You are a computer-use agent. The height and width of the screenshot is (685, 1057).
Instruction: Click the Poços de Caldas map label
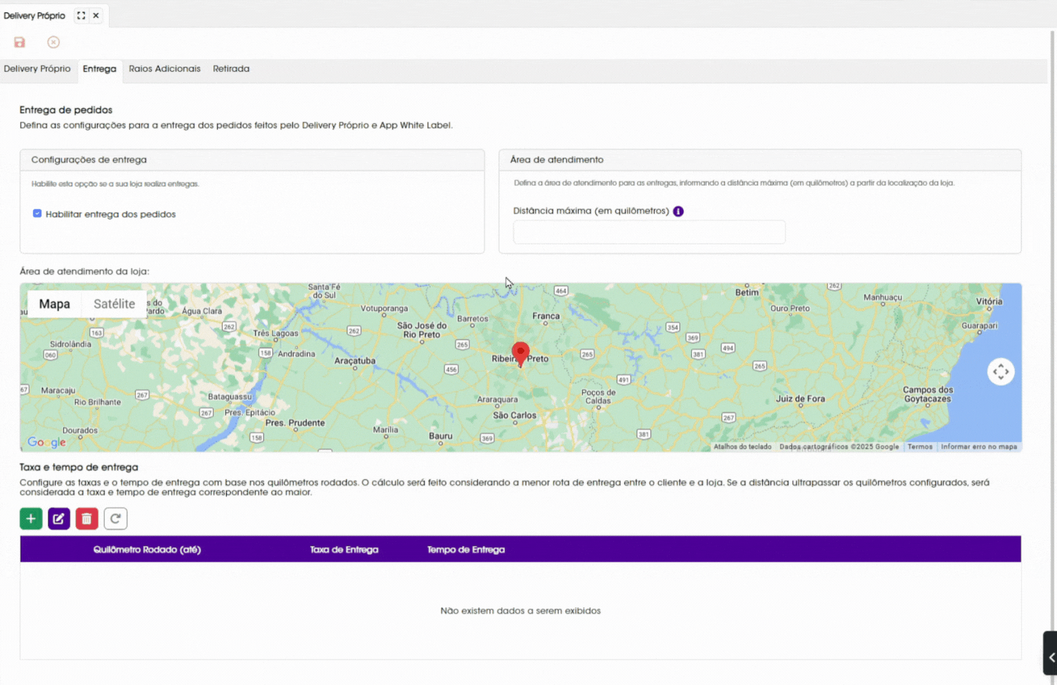coord(598,397)
